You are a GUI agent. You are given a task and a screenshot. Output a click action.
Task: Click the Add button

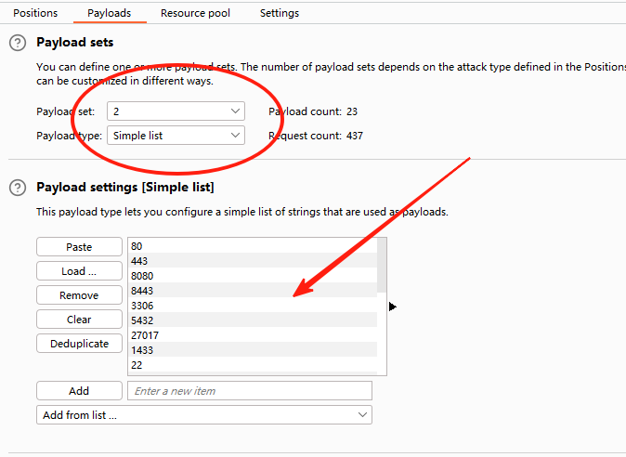(79, 391)
